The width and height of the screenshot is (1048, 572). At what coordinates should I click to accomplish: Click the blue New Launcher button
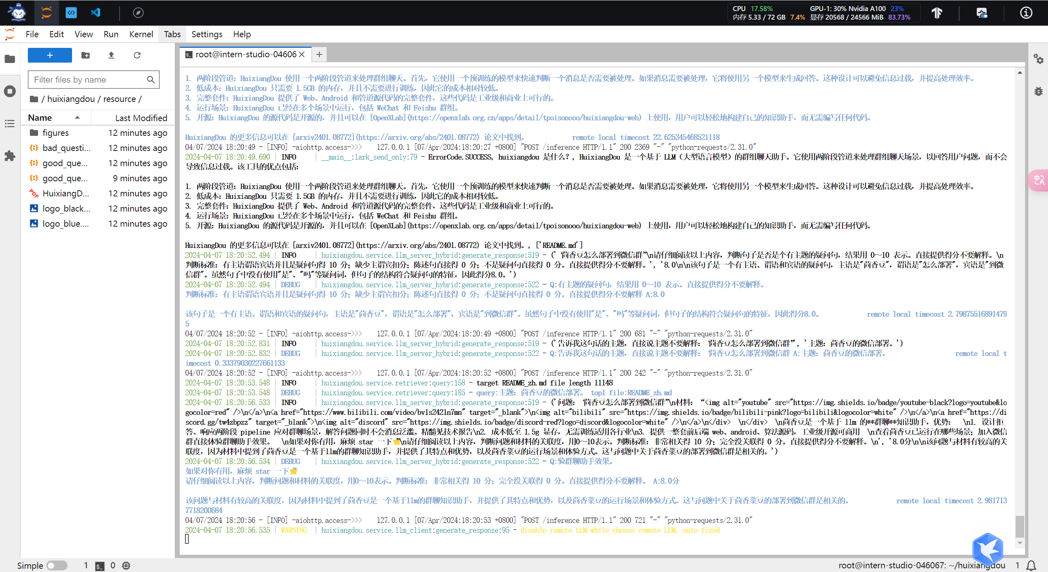[50, 55]
